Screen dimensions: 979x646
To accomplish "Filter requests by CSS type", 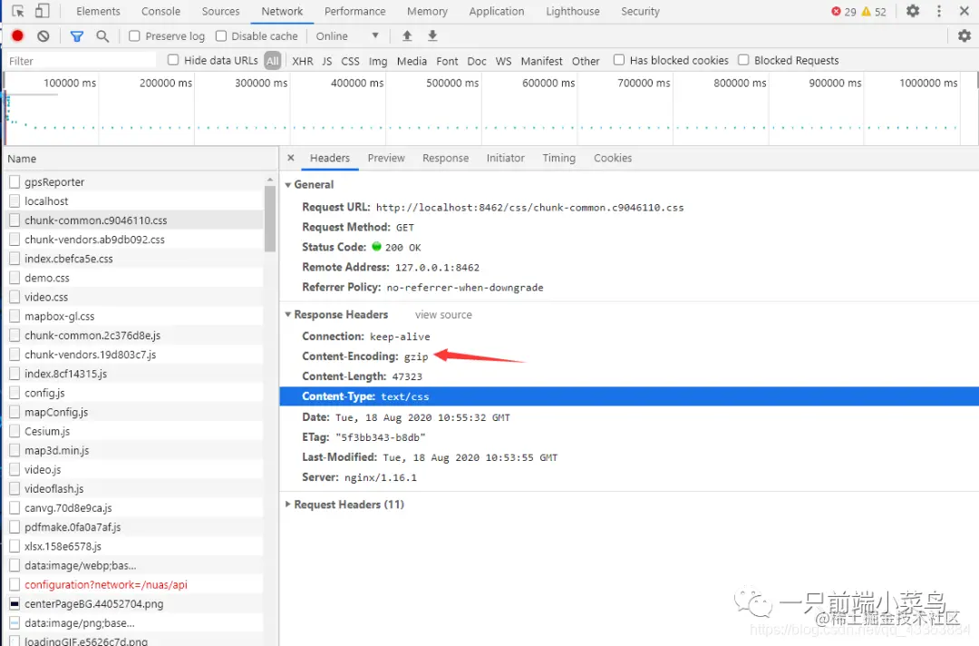I will click(350, 61).
